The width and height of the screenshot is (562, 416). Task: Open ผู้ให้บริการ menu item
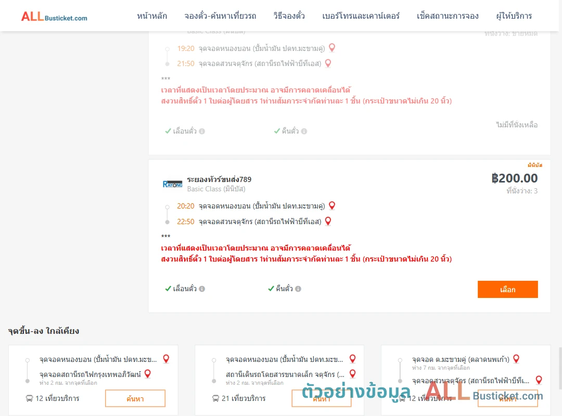point(514,16)
